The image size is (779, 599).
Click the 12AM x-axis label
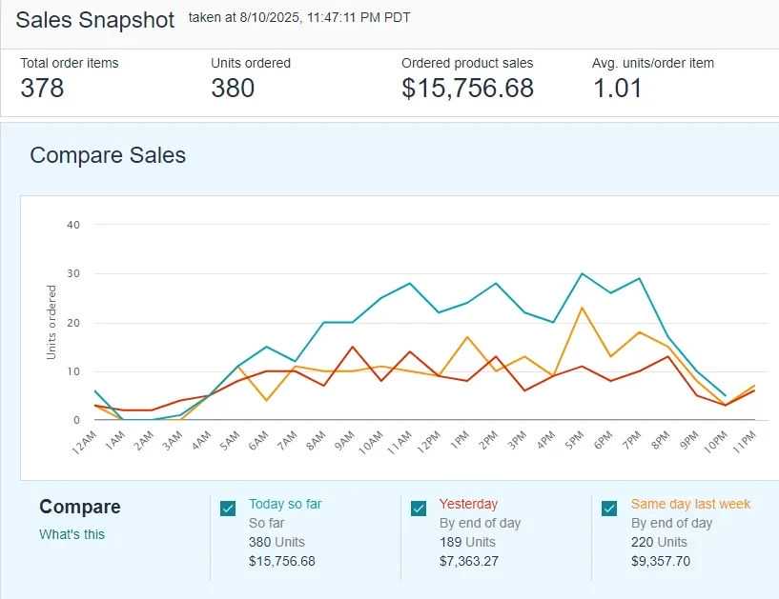[86, 443]
